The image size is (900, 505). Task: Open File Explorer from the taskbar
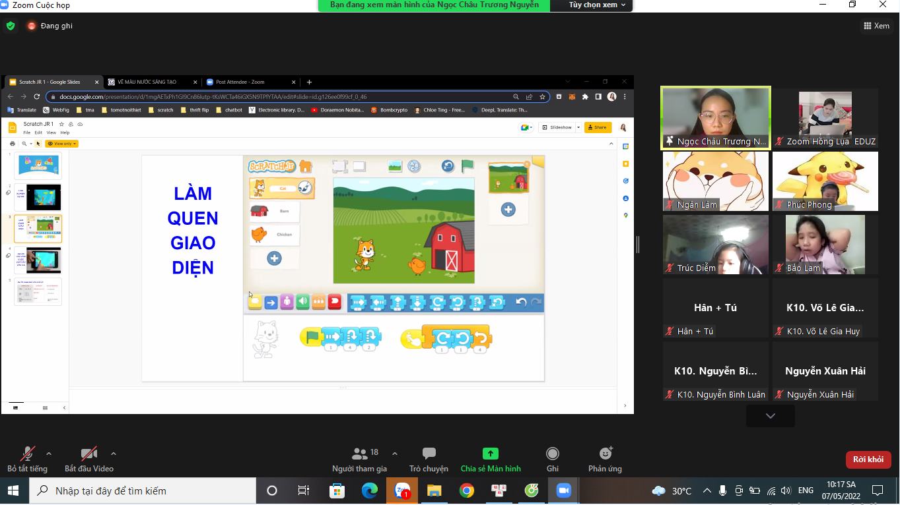[x=434, y=490]
